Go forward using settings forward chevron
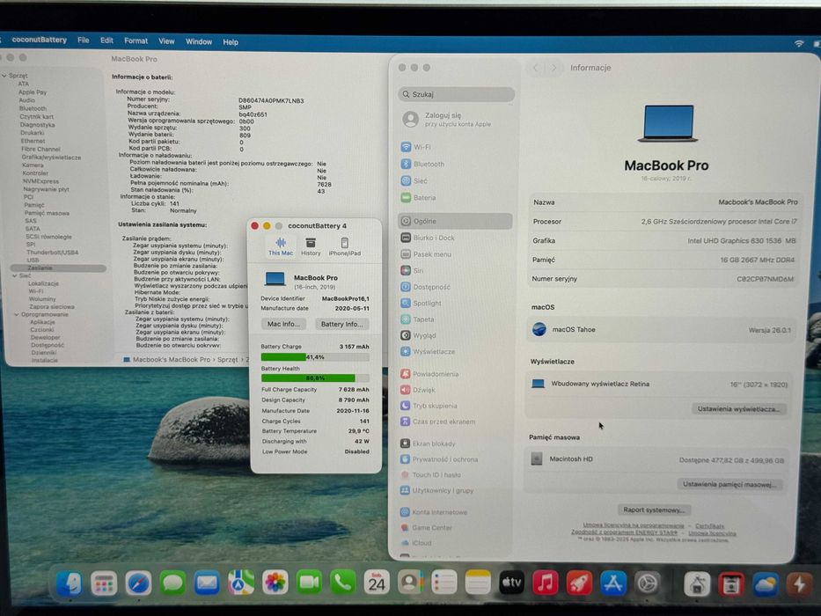Screen dimensions: 821x616 coord(553,68)
